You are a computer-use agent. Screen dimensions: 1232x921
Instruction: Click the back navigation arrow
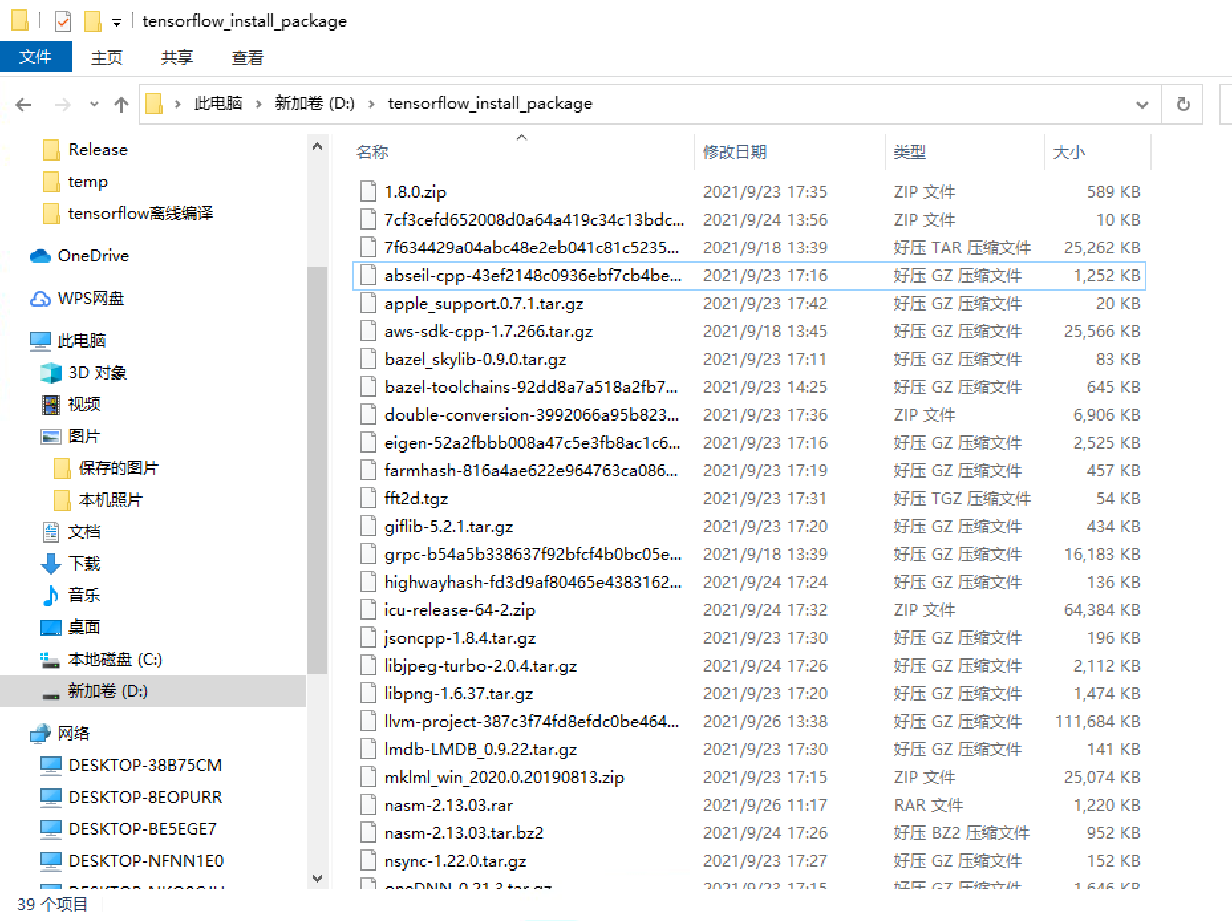tap(23, 104)
